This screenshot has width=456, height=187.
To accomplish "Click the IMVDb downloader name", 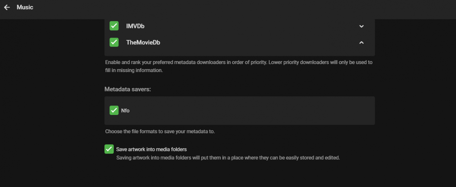I will point(135,26).
